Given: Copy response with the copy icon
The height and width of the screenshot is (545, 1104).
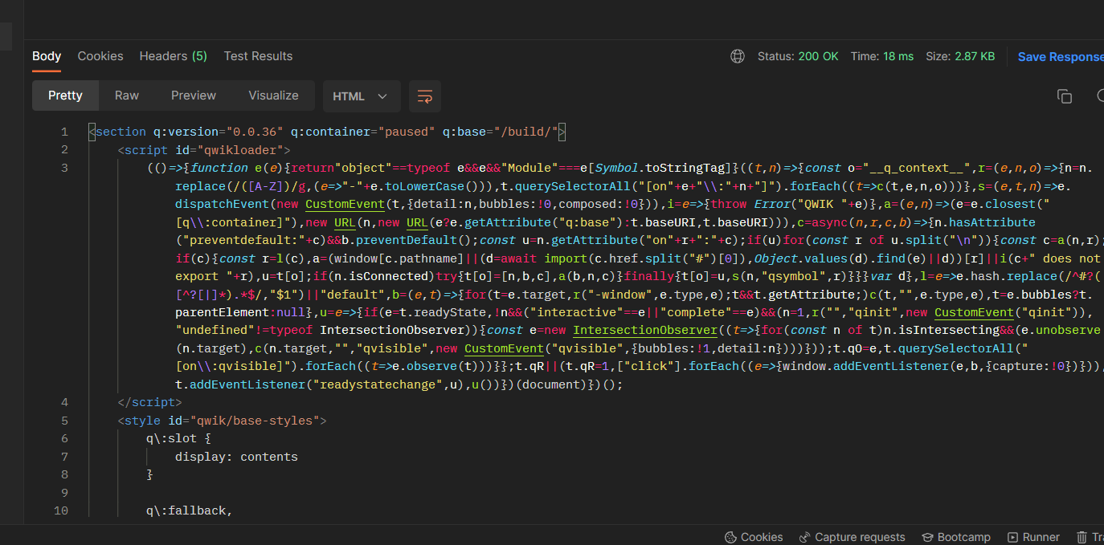Looking at the screenshot, I should [x=1065, y=96].
